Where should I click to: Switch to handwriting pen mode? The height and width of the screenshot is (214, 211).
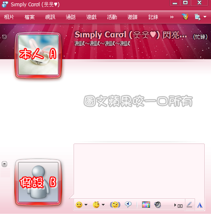click(x=190, y=205)
